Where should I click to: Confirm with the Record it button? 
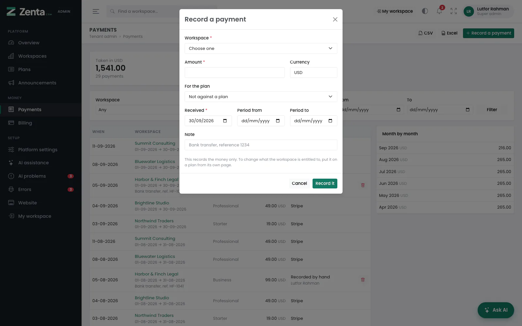tap(325, 184)
